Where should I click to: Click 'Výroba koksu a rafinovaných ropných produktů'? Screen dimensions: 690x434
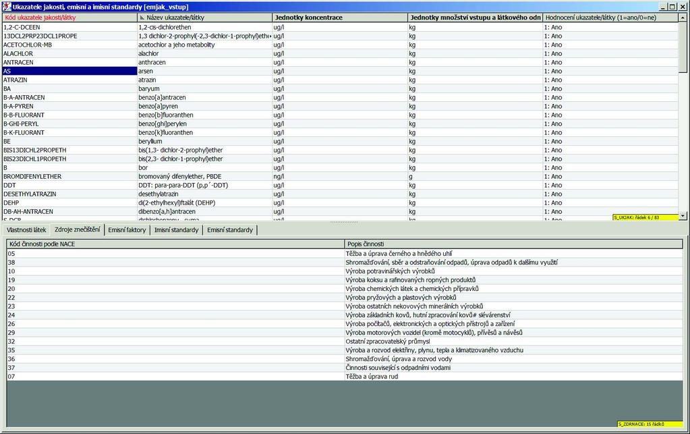(x=410, y=280)
